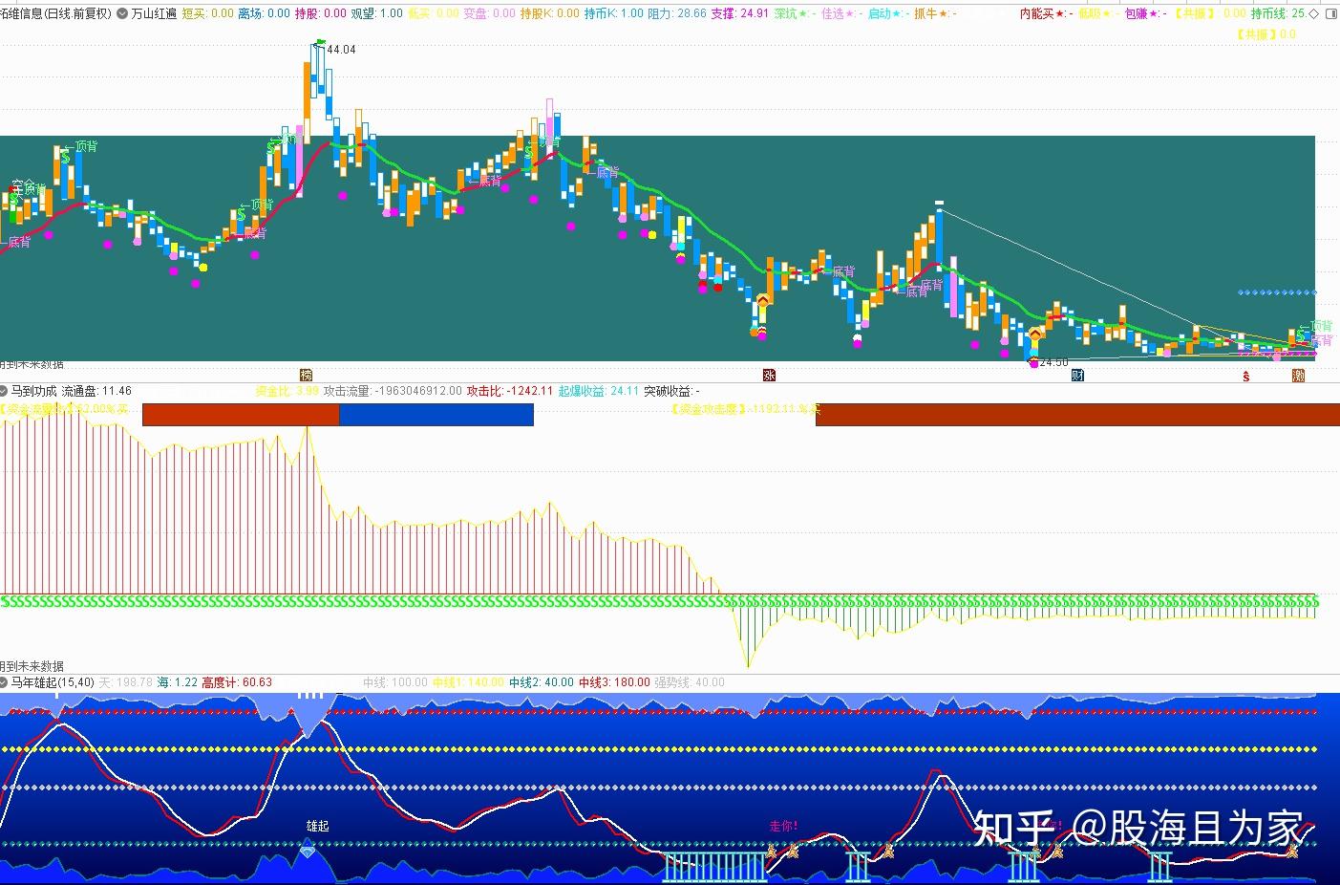Screen dimensions: 1340x885
Task: Click the 激 event marker below the price chart
Action: coord(1299,376)
